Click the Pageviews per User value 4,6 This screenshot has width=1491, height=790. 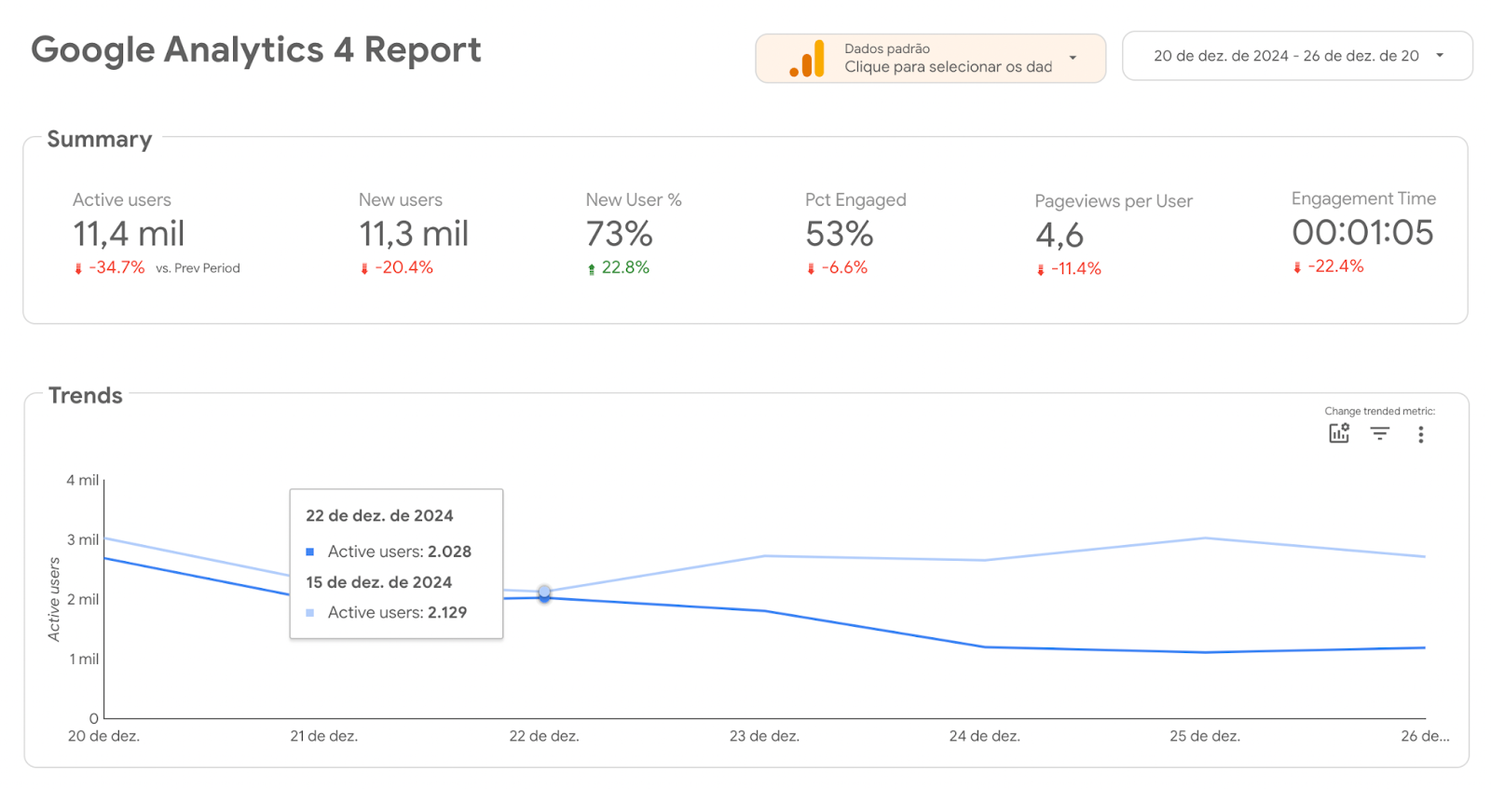pyautogui.click(x=1060, y=235)
